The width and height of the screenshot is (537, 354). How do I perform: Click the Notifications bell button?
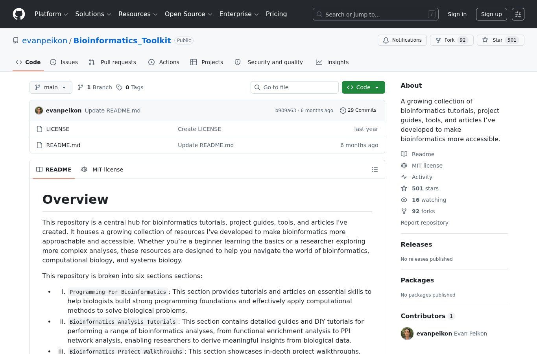pos(402,40)
